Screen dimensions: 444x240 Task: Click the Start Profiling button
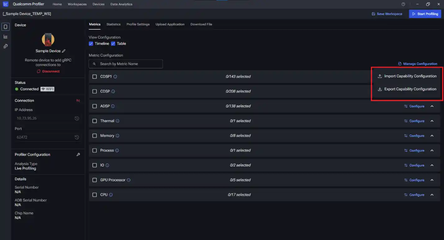(425, 14)
